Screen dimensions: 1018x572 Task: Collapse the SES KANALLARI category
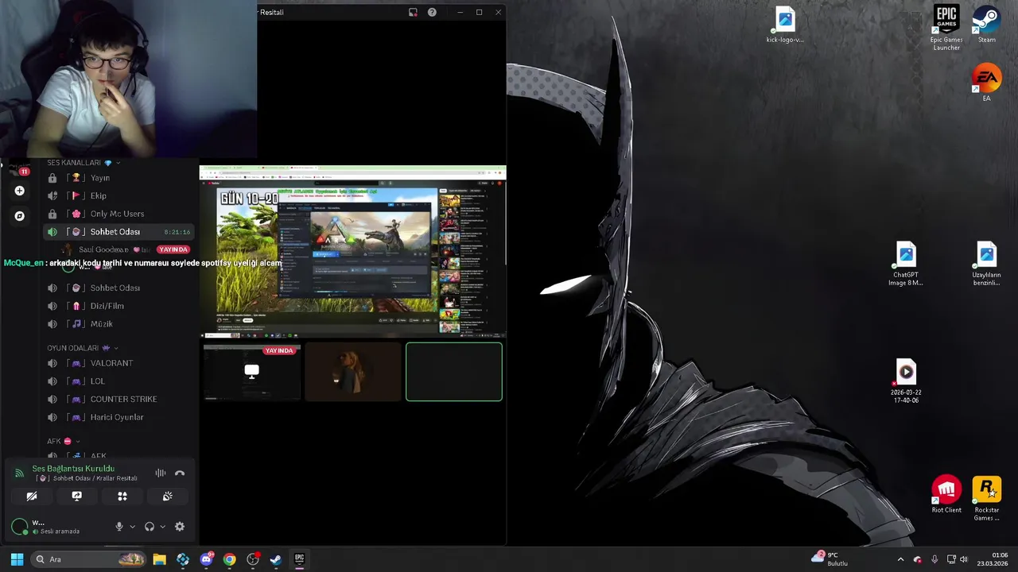click(82, 163)
